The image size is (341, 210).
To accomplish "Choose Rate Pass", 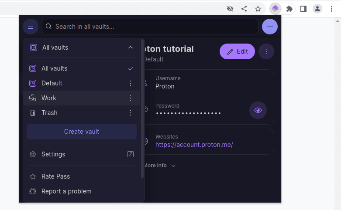I will (82, 176).
